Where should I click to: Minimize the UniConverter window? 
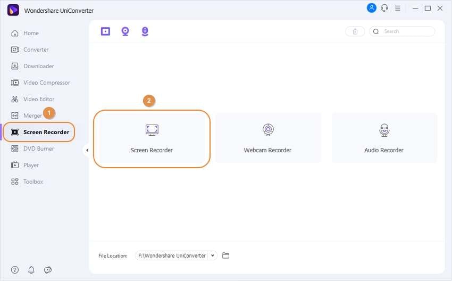click(x=415, y=9)
